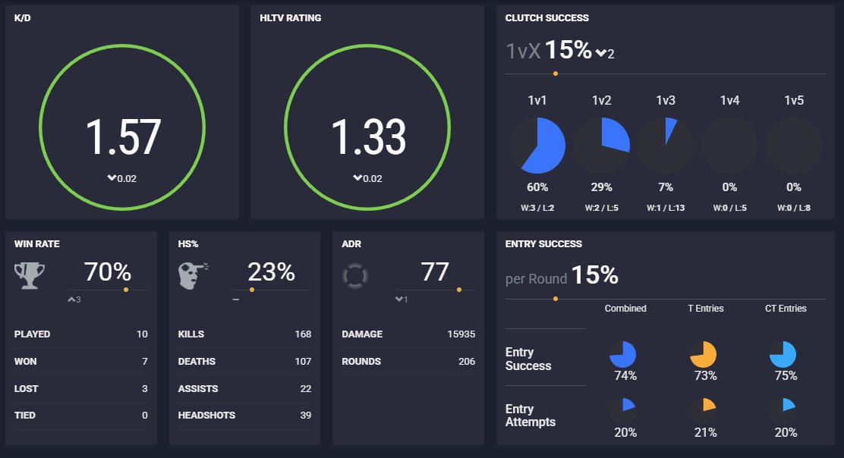This screenshot has height=458, width=844.
Task: Click the ADR slider marker
Action: coord(459,290)
